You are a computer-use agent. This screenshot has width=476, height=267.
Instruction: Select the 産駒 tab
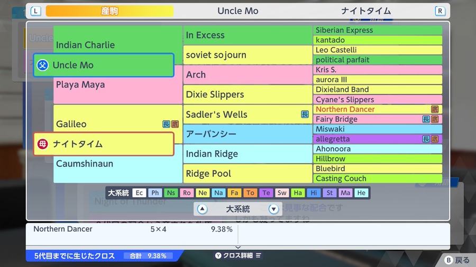109,11
